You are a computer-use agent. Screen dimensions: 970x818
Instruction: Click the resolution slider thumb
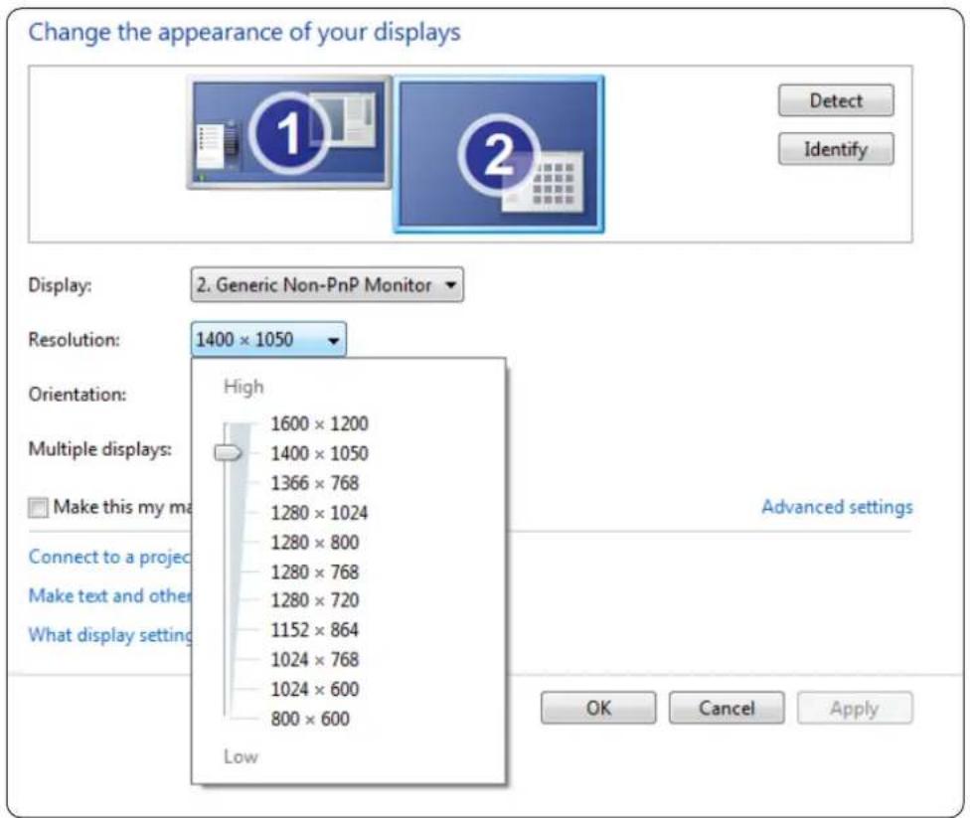tap(228, 453)
